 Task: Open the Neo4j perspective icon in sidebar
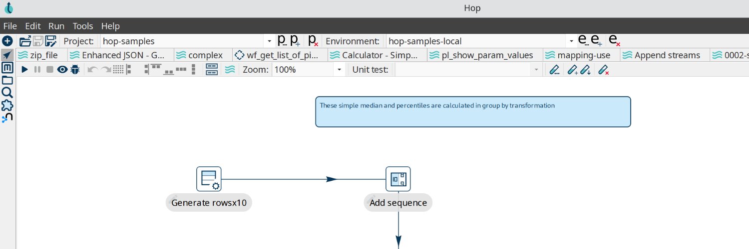[x=7, y=118]
